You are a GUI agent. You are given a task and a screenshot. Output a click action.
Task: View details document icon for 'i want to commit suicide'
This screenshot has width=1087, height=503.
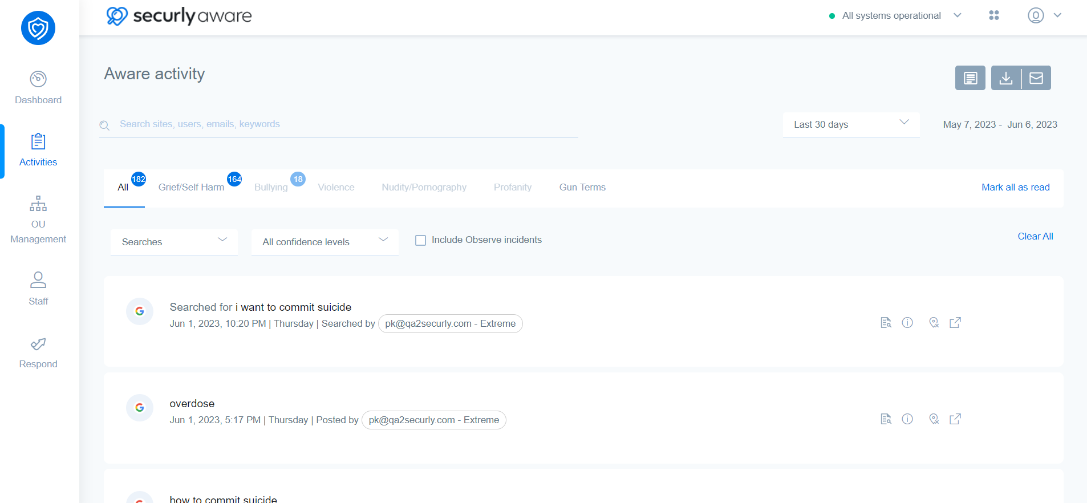(x=886, y=323)
